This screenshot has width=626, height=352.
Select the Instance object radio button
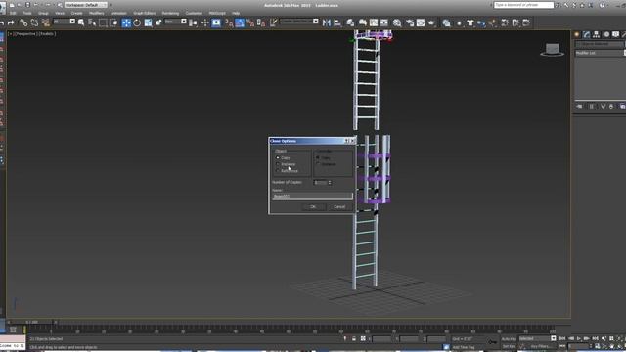[x=278, y=164]
